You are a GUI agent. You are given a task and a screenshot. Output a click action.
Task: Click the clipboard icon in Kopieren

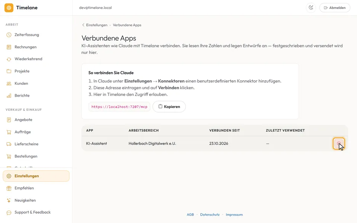pyautogui.click(x=160, y=106)
